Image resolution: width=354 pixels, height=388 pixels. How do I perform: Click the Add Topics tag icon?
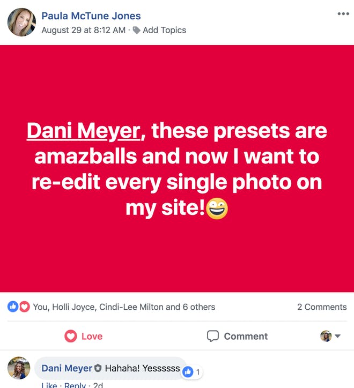pyautogui.click(x=136, y=31)
